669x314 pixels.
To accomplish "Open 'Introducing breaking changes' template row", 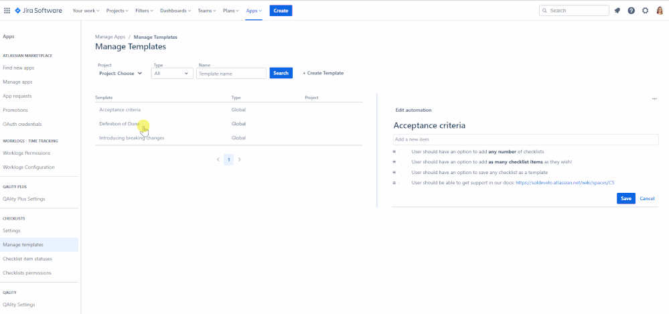I will [228, 138].
